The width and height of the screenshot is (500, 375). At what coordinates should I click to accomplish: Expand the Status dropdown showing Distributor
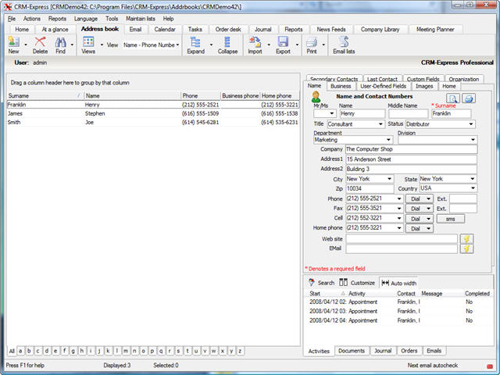(473, 124)
